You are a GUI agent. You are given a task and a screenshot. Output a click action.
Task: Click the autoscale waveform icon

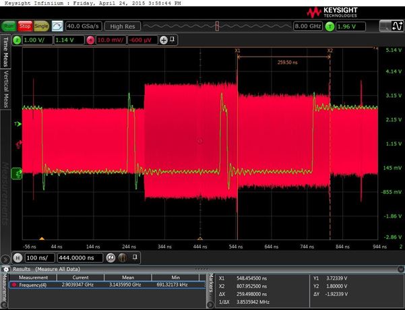pos(58,26)
